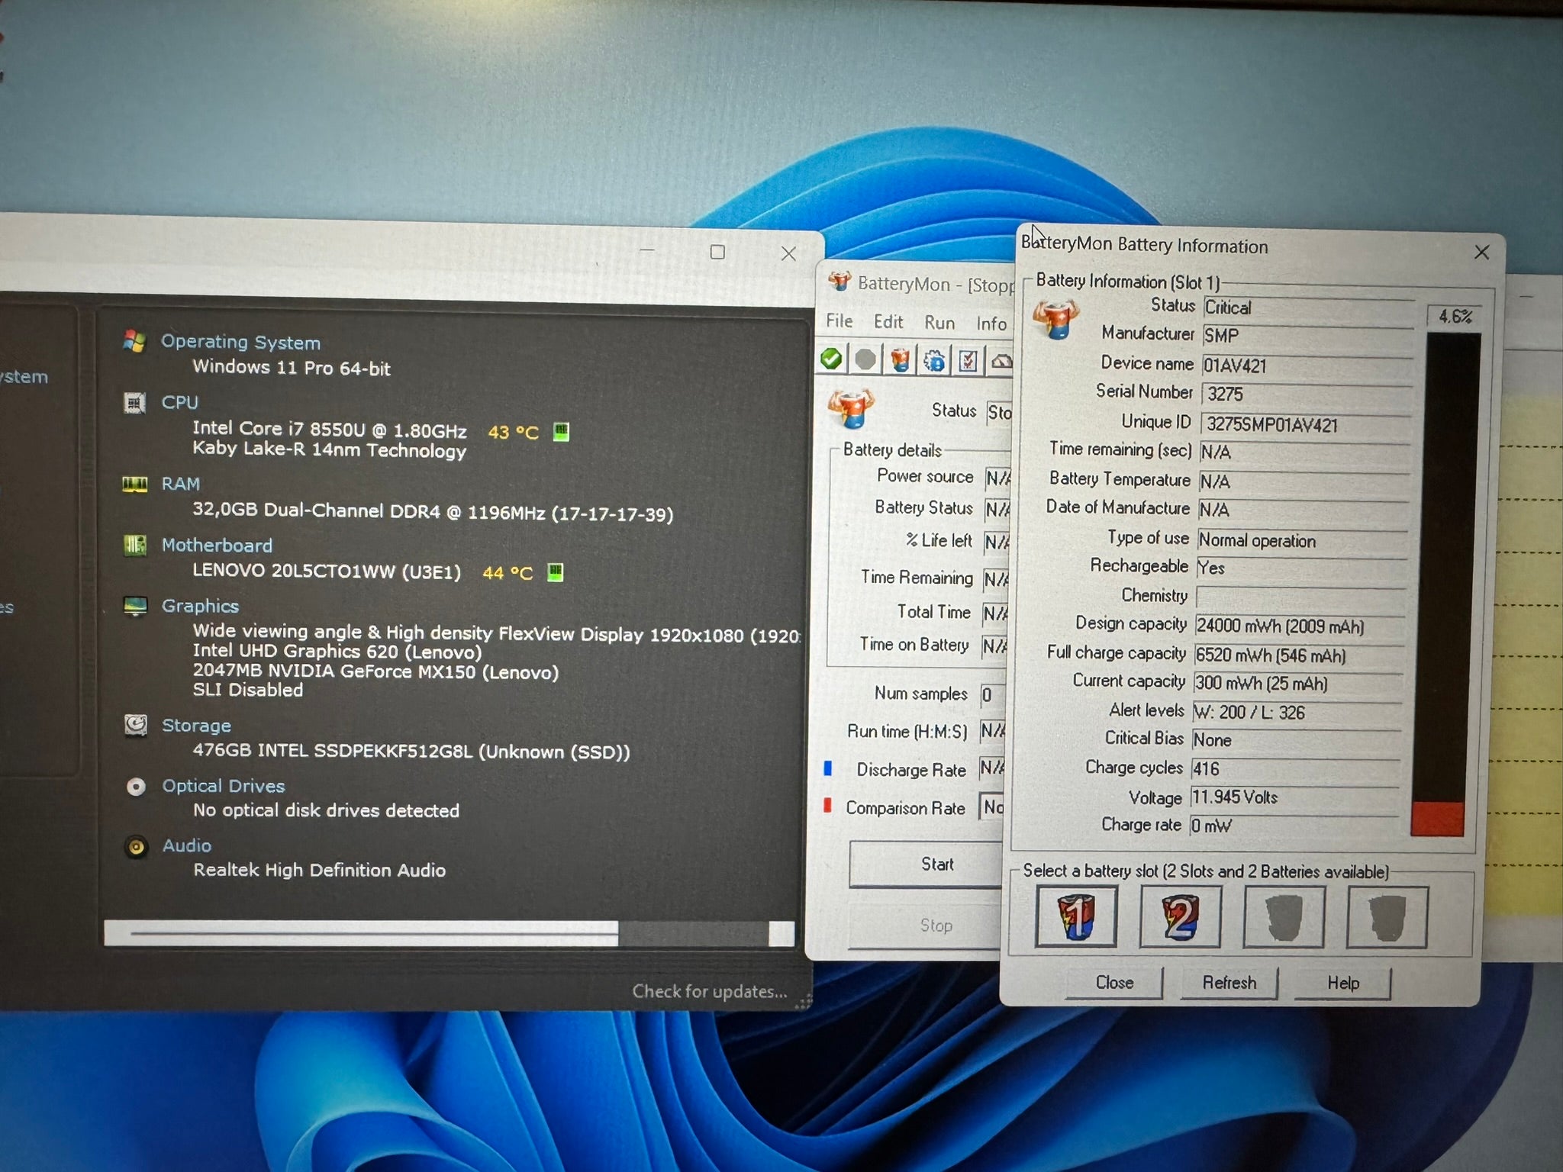Click the gray octagon stop icon in BatteryMon toolbar
This screenshot has width=1563, height=1172.
pos(865,359)
